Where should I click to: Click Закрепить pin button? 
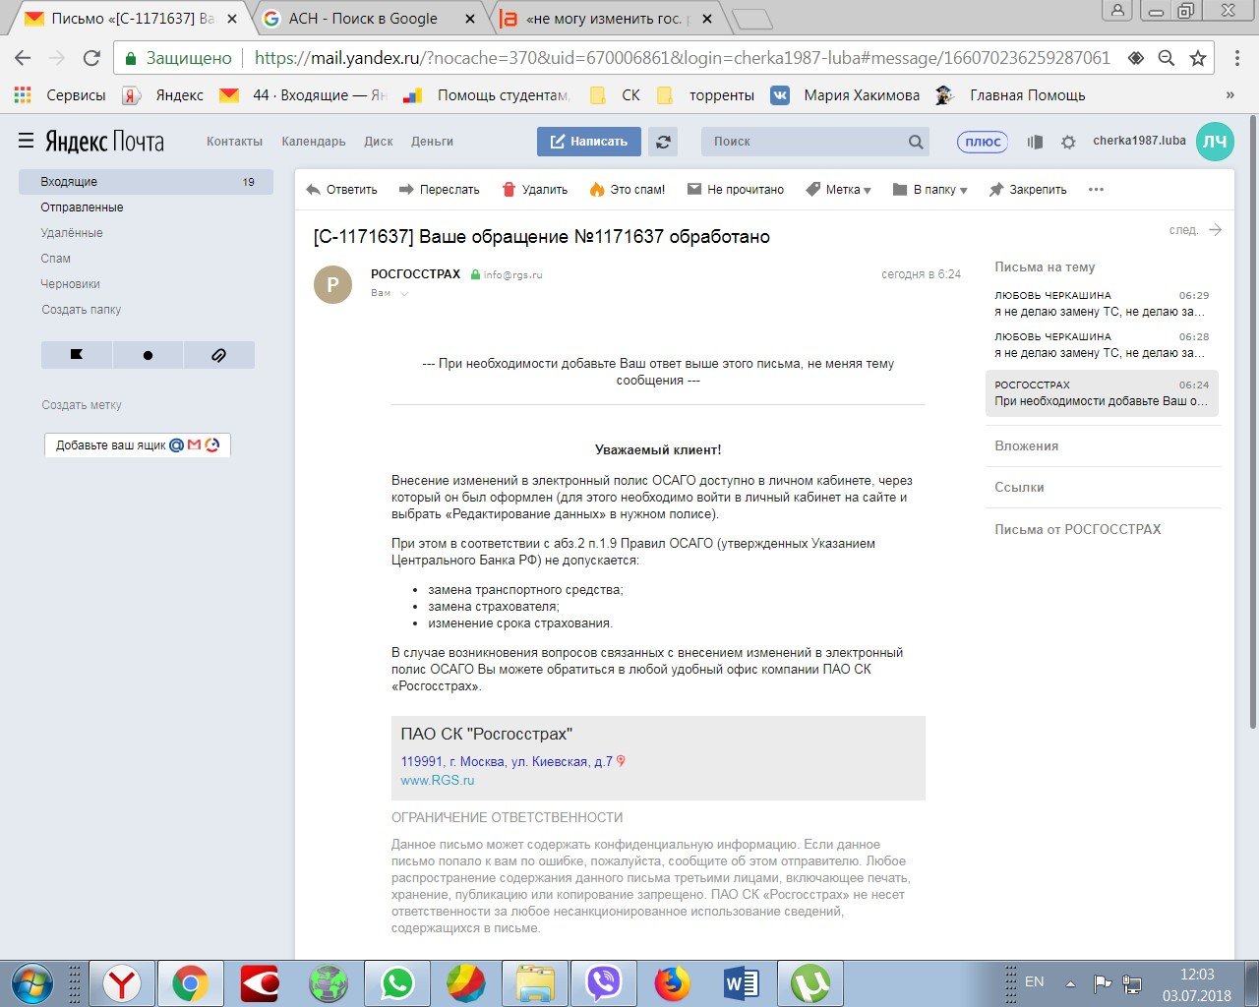point(1027,190)
